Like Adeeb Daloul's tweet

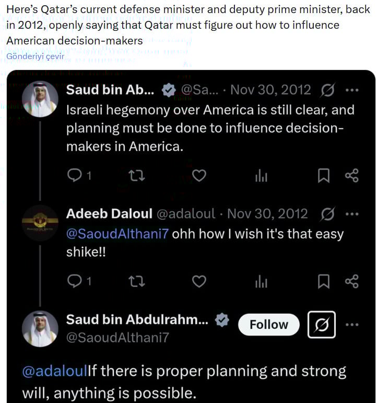[x=199, y=281]
